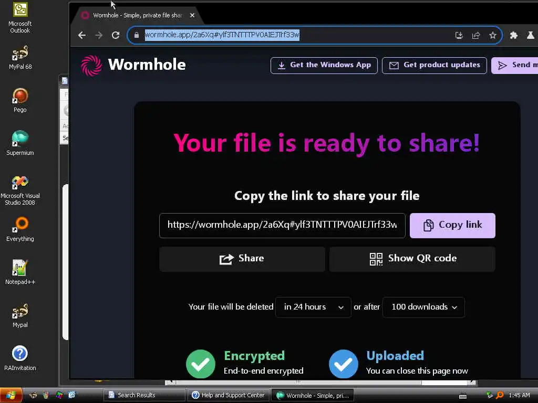
Task: Click the keyboard icon in system tray
Action: click(x=462, y=396)
